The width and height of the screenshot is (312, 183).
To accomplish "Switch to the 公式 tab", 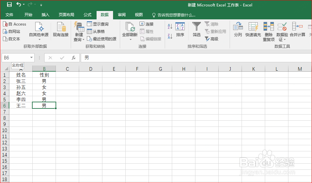I will coord(88,15).
